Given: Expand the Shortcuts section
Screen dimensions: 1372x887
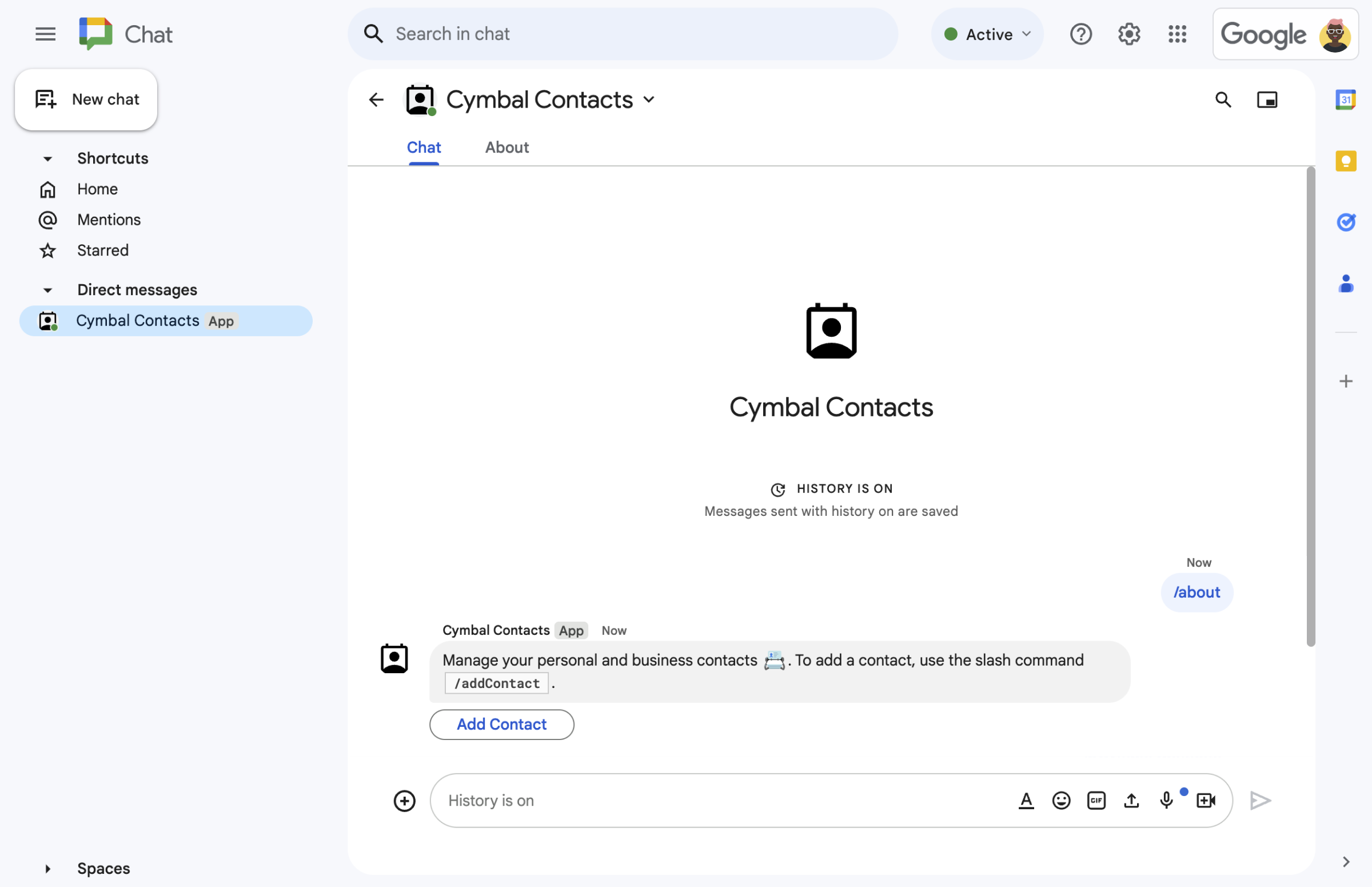Looking at the screenshot, I should tap(48, 157).
